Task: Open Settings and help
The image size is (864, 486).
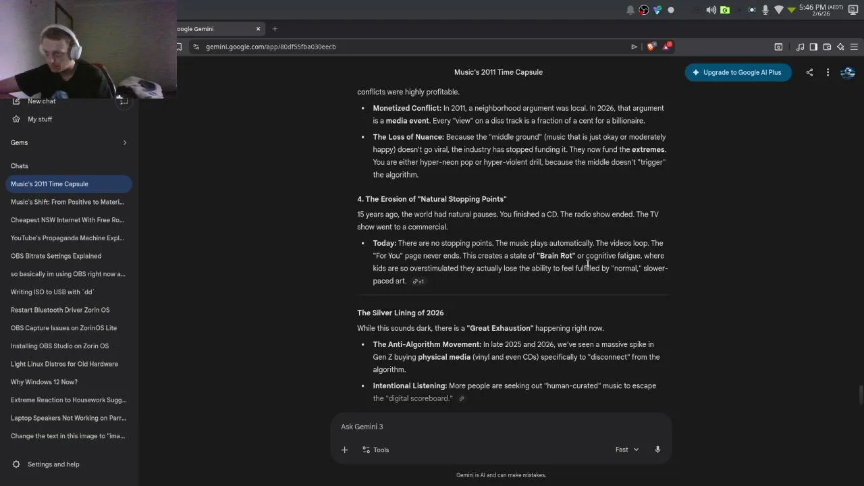Action: pos(53,464)
